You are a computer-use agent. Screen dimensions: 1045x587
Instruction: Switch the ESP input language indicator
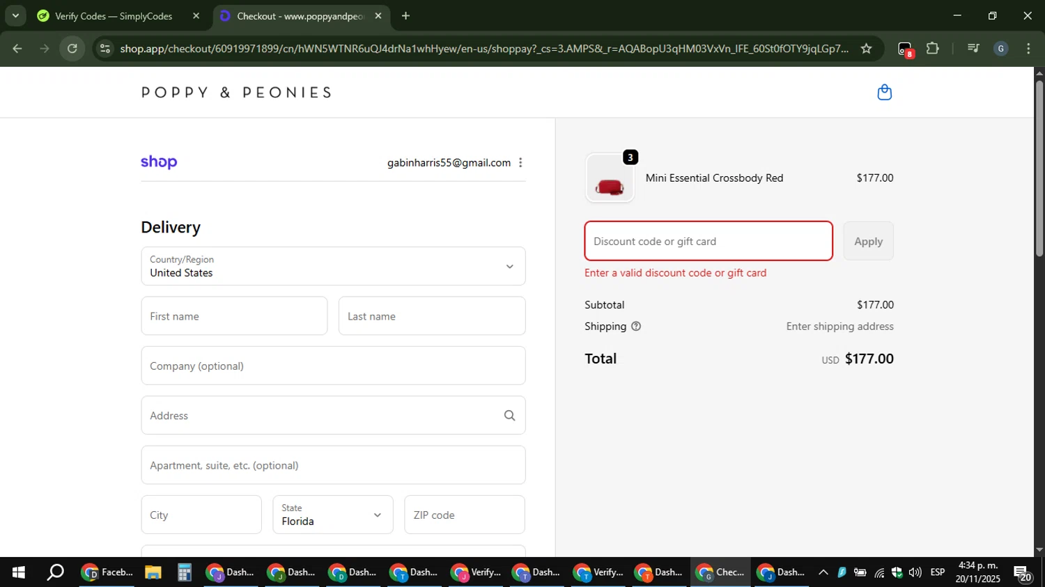(x=938, y=572)
